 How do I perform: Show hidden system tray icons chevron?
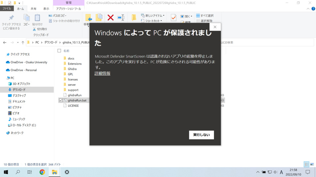click(x=258, y=172)
